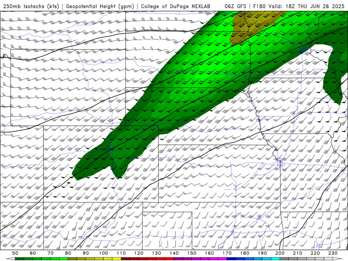Click the left arrow cap of the color bar
Screen dimensions: 348x261
coord(10,258)
